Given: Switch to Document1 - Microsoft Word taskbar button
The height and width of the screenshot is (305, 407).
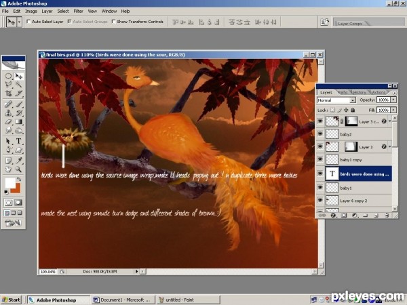Looking at the screenshot, I should (123, 300).
